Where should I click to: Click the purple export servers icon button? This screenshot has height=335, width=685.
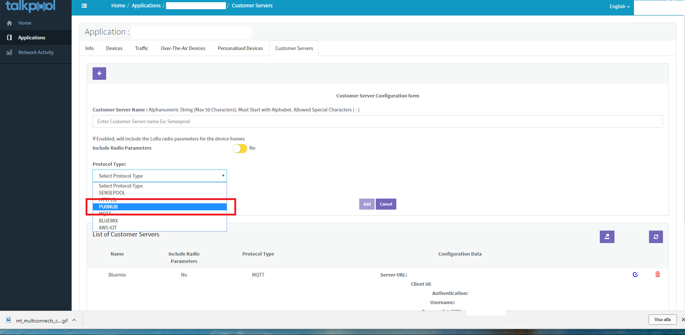click(607, 237)
